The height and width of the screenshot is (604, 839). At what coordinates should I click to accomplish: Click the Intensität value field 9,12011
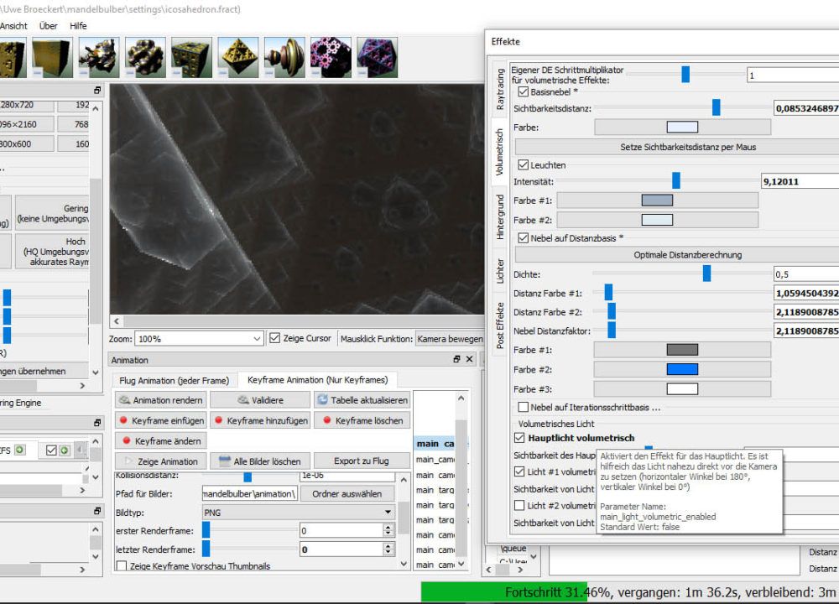(800, 181)
